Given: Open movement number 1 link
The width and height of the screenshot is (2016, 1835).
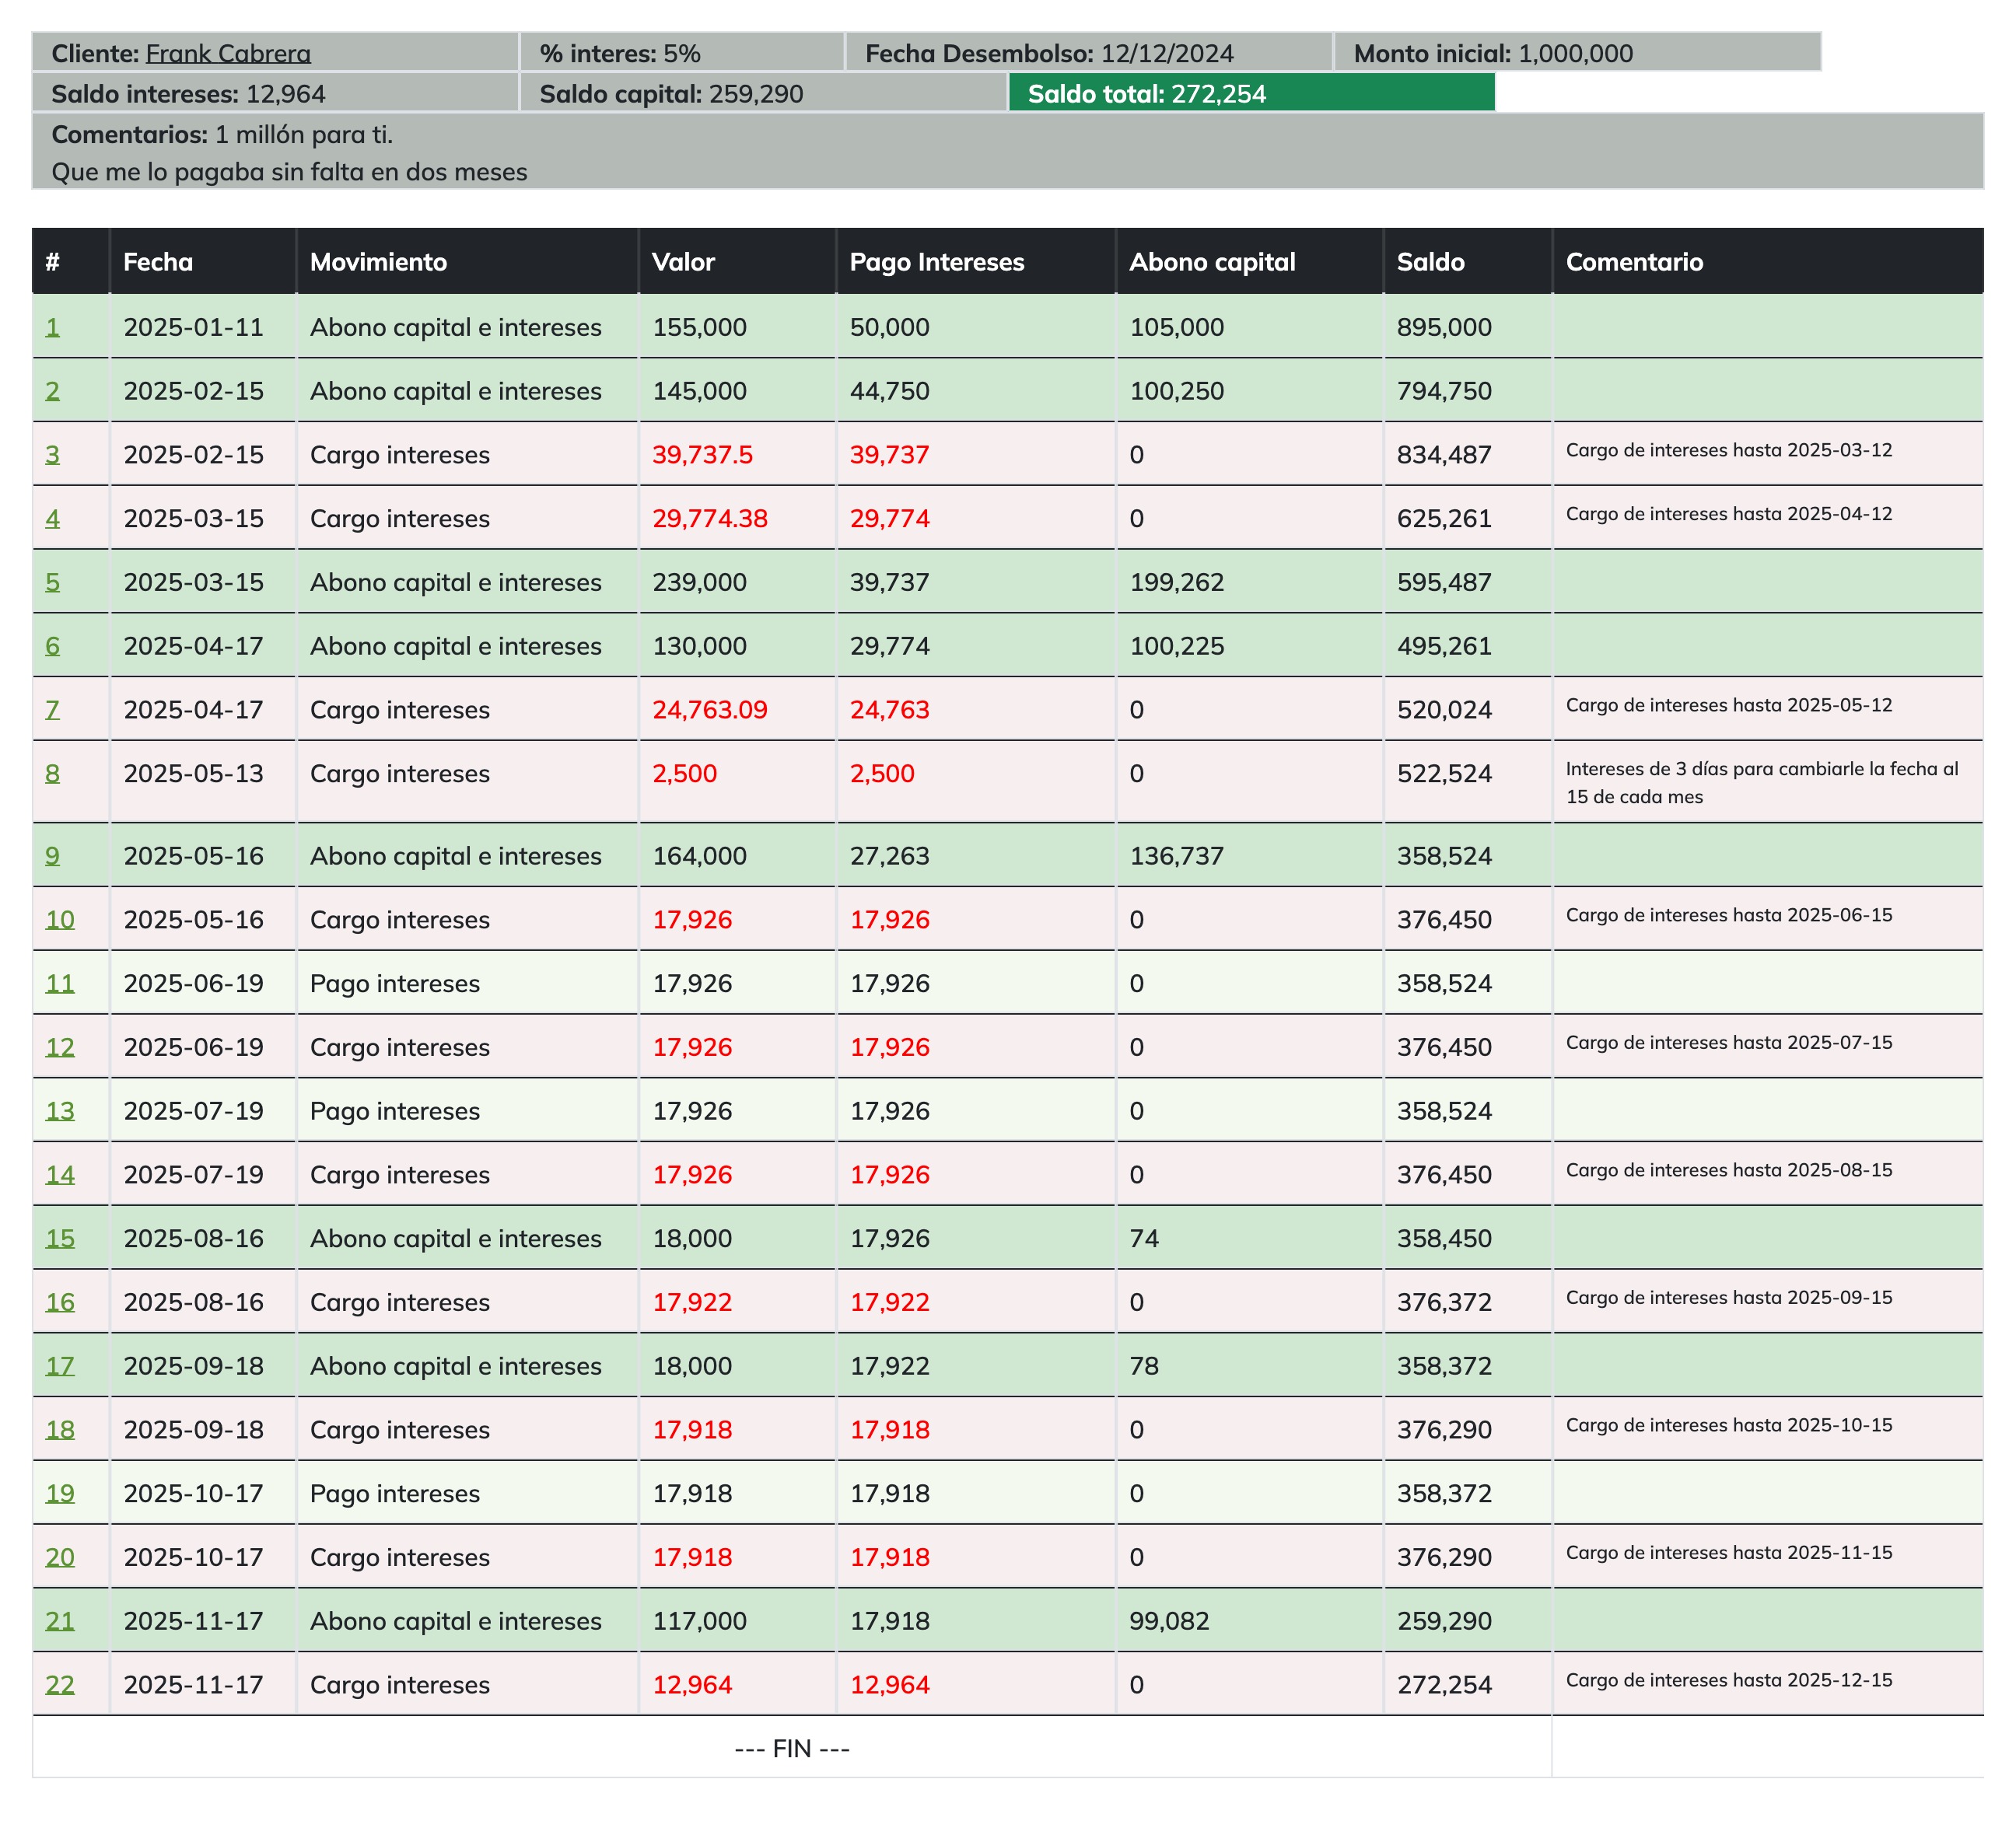Looking at the screenshot, I should 52,328.
